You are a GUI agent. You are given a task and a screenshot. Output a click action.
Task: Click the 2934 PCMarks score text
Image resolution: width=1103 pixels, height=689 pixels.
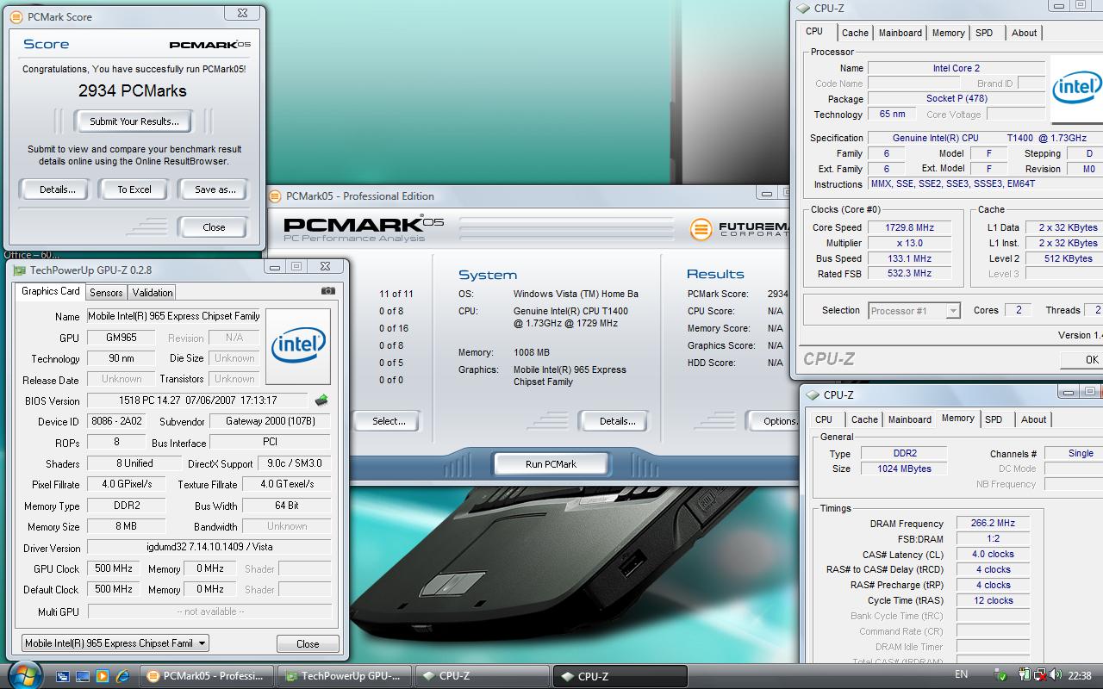click(133, 90)
